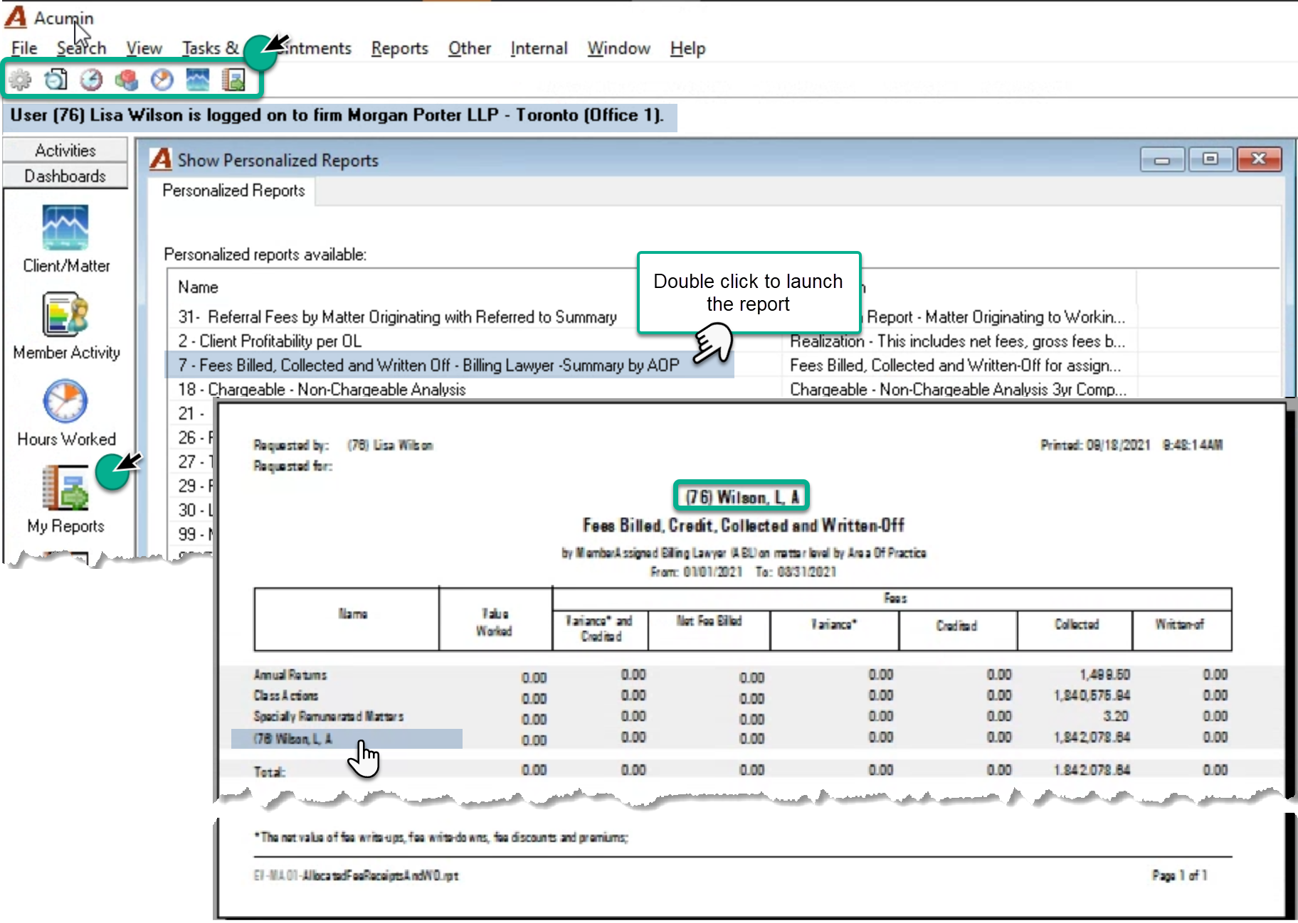1298x923 pixels.
Task: Open the Hours Worked dashboard icon
Action: pyautogui.click(x=65, y=401)
